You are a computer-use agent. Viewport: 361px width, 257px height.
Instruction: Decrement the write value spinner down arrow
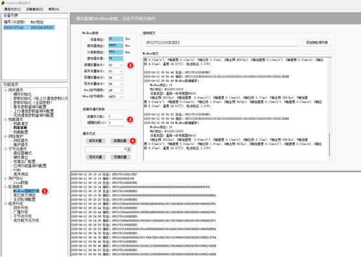click(129, 151)
